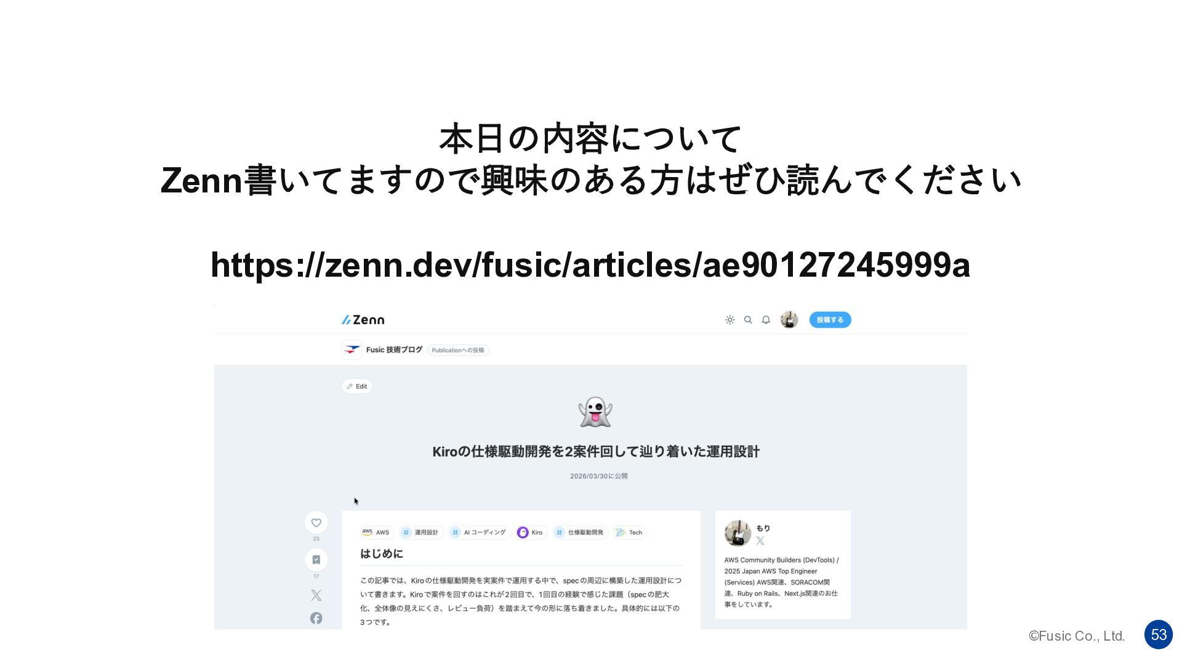1182x664 pixels.
Task: Click the Tech category tag
Action: pos(629,532)
